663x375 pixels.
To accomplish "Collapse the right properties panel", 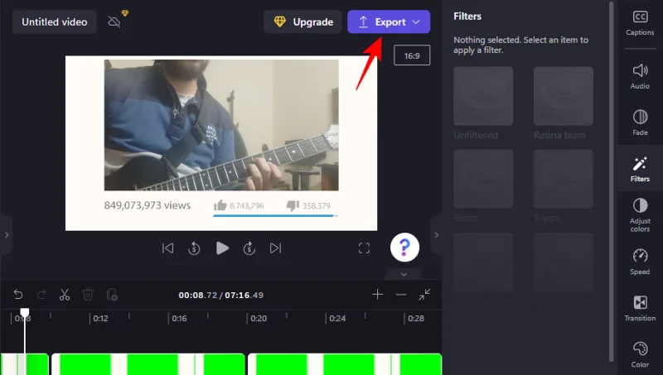I will coord(437,235).
